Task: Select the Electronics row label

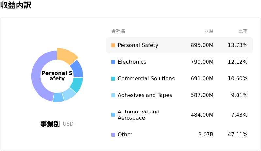Action: click(x=132, y=62)
